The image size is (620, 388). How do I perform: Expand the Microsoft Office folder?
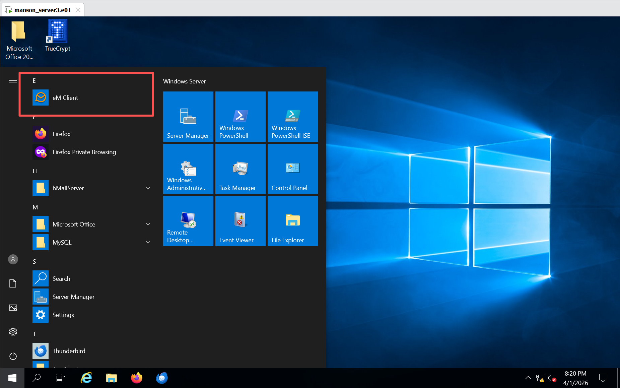coord(148,224)
